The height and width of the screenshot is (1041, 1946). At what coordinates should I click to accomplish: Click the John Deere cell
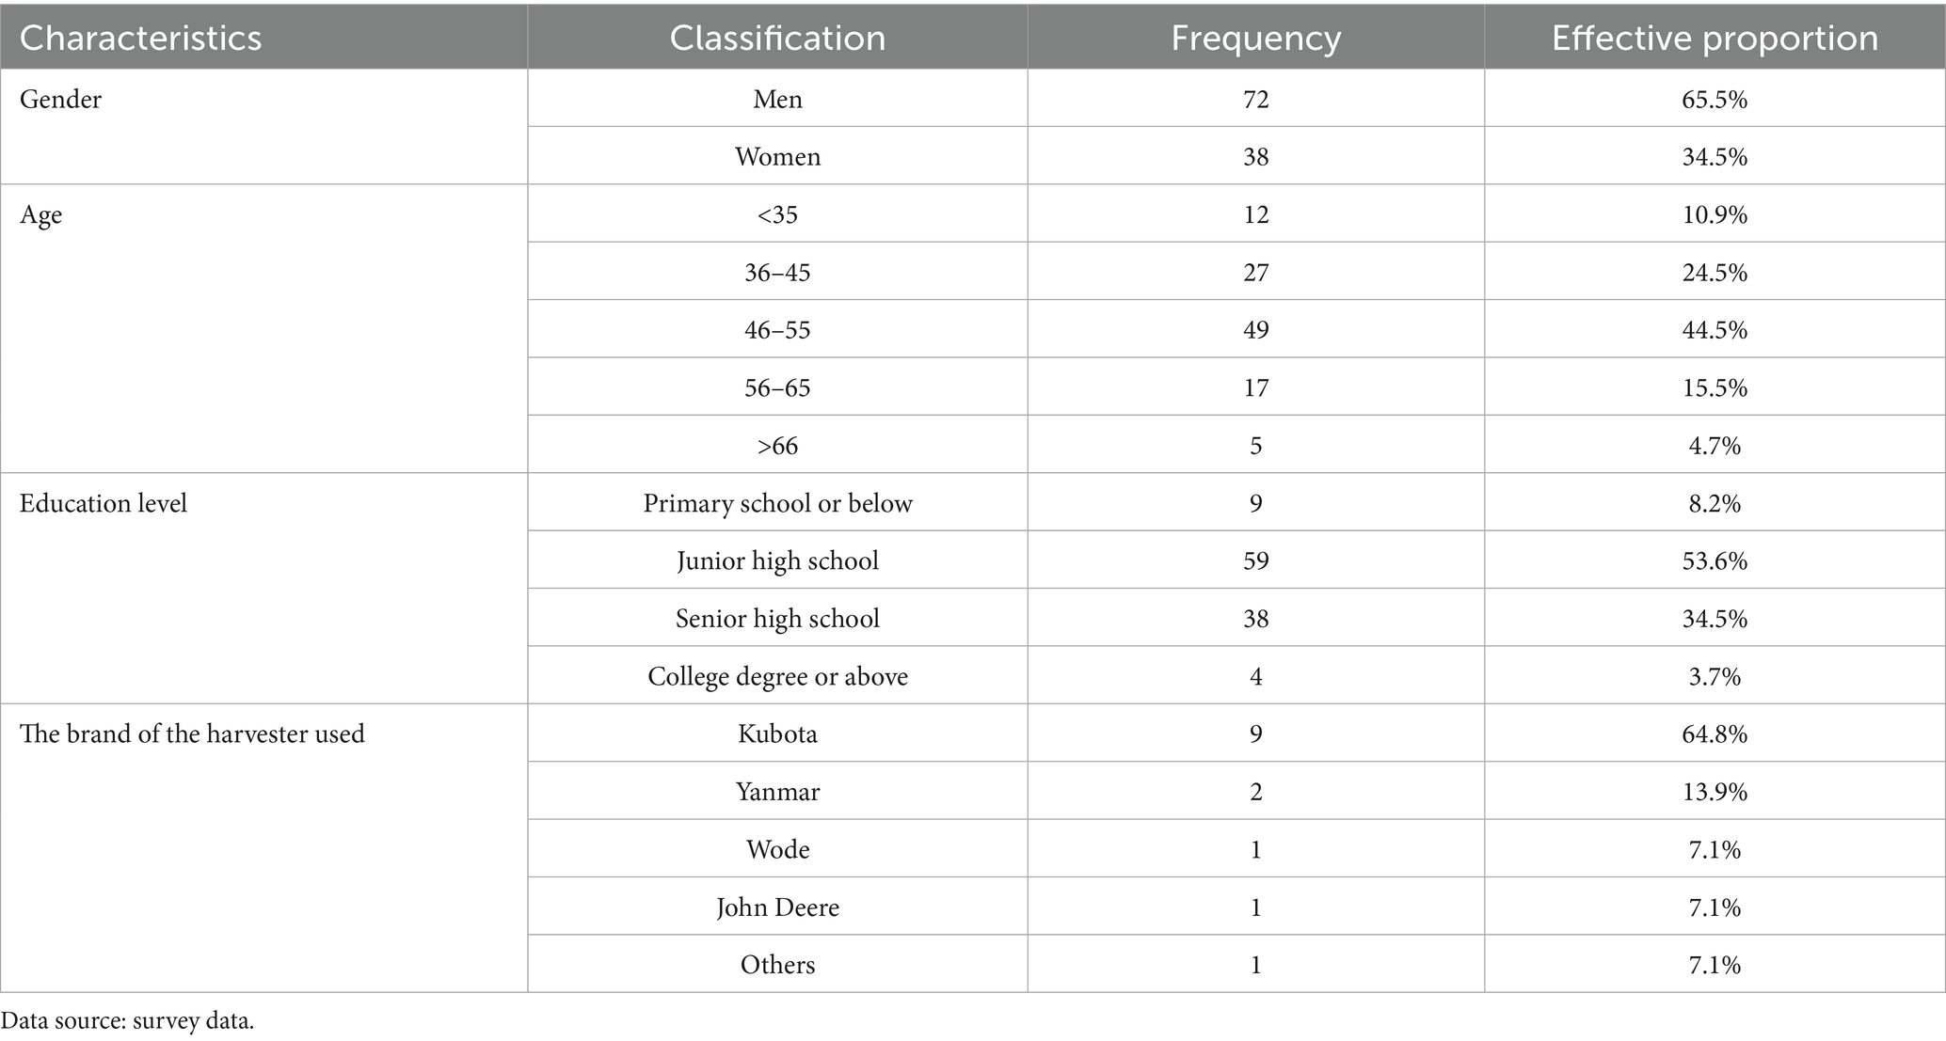(x=777, y=907)
